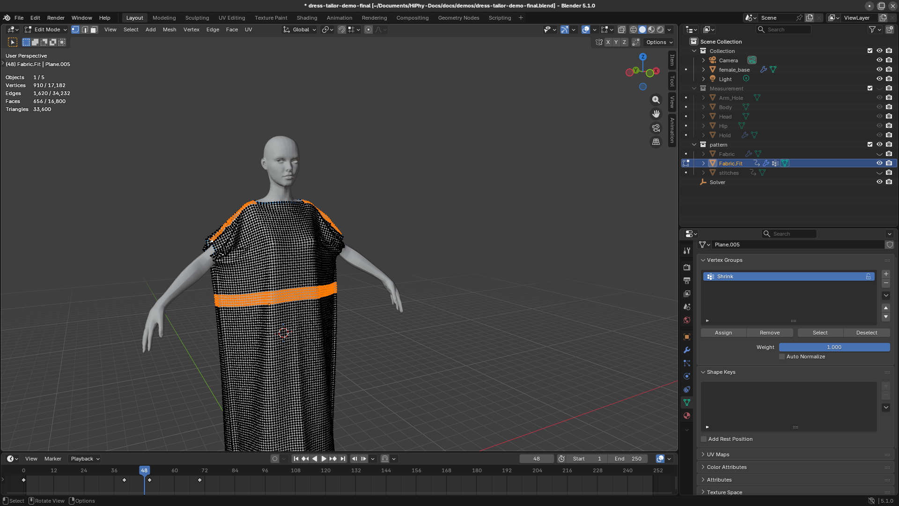Switch to orthographic grid view icon

point(656,142)
